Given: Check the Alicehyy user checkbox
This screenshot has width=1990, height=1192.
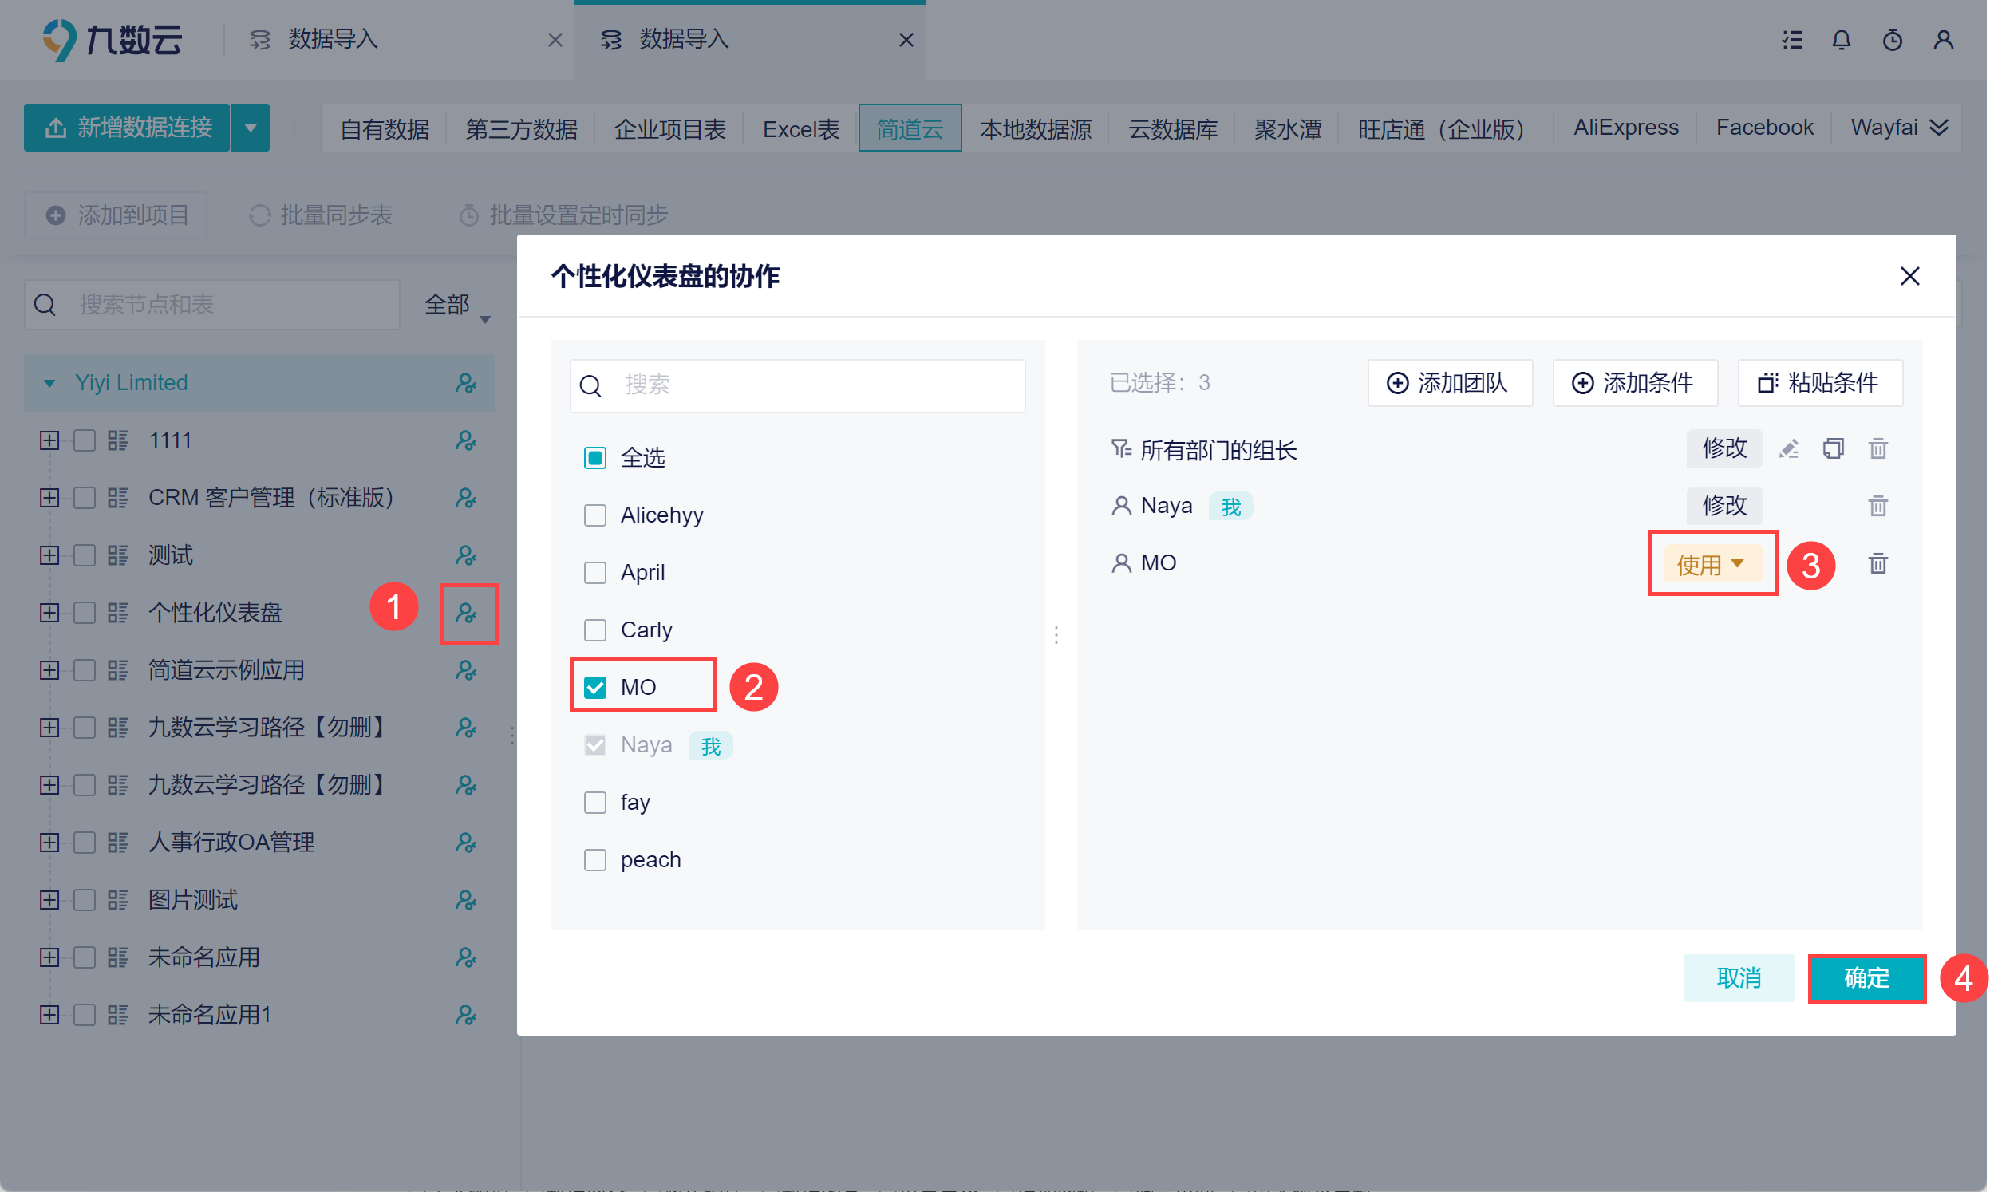Looking at the screenshot, I should pyautogui.click(x=596, y=515).
